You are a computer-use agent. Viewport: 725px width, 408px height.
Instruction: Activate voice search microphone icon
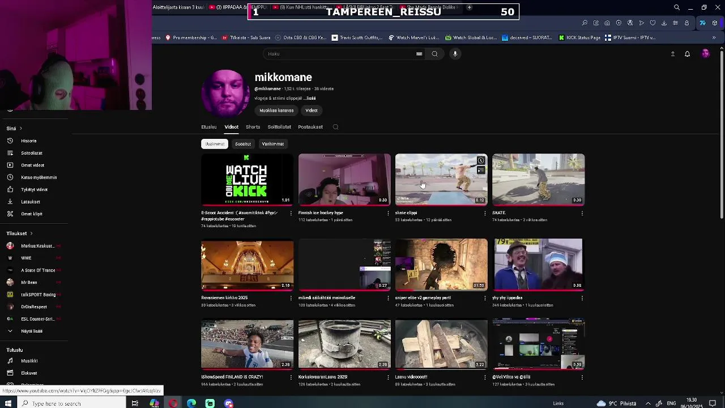click(455, 54)
